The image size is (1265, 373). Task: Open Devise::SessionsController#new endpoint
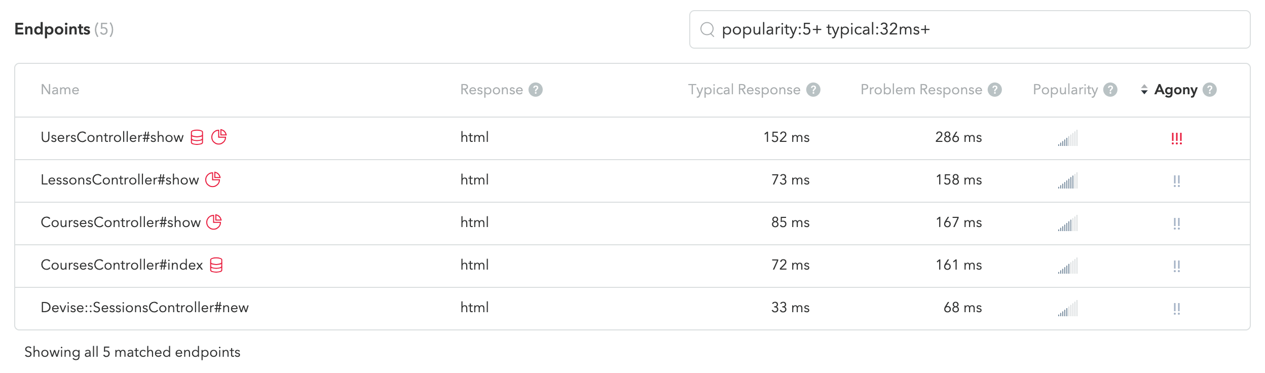tap(144, 308)
